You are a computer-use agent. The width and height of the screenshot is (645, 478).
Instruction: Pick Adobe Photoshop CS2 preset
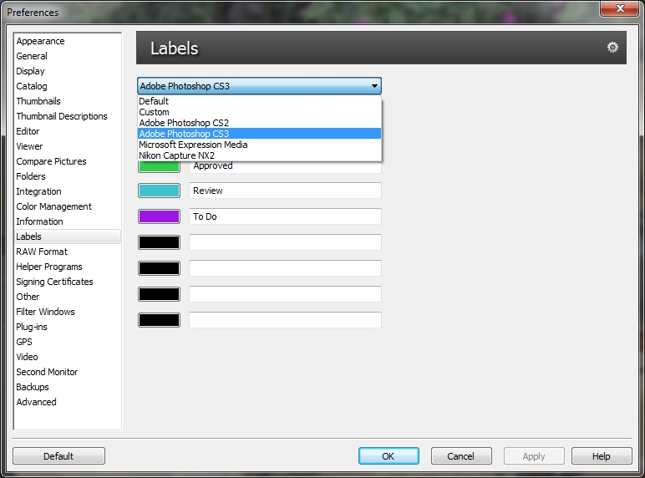click(x=259, y=123)
